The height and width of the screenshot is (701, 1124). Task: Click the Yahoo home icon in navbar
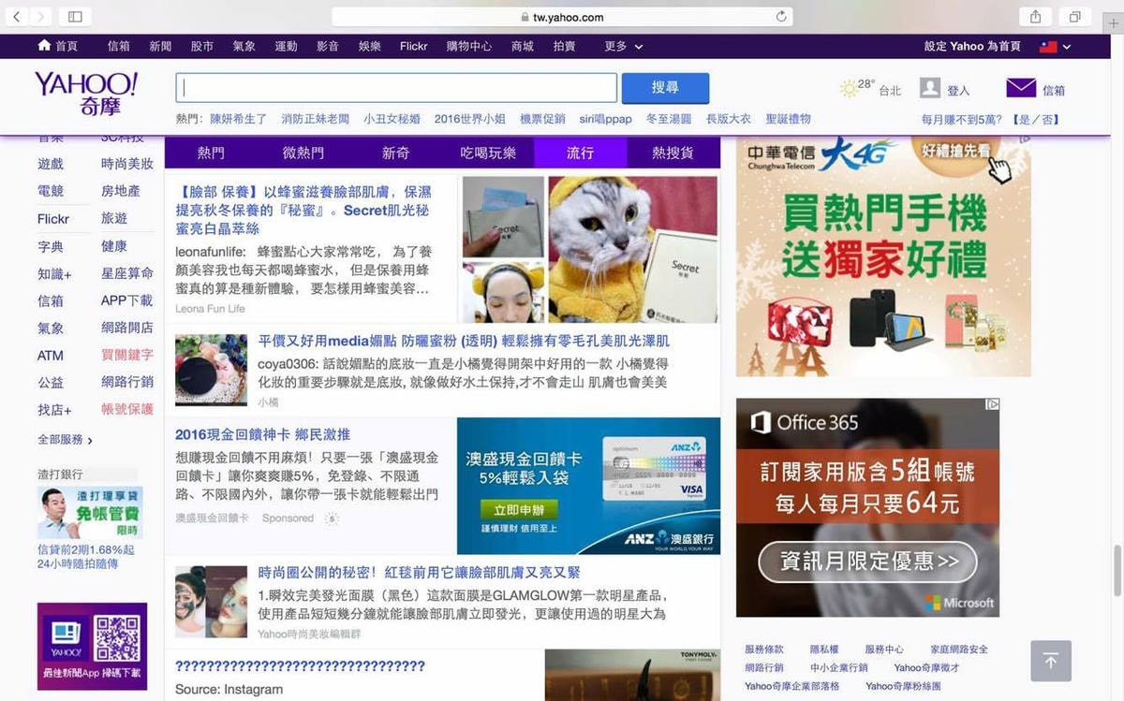click(x=44, y=46)
